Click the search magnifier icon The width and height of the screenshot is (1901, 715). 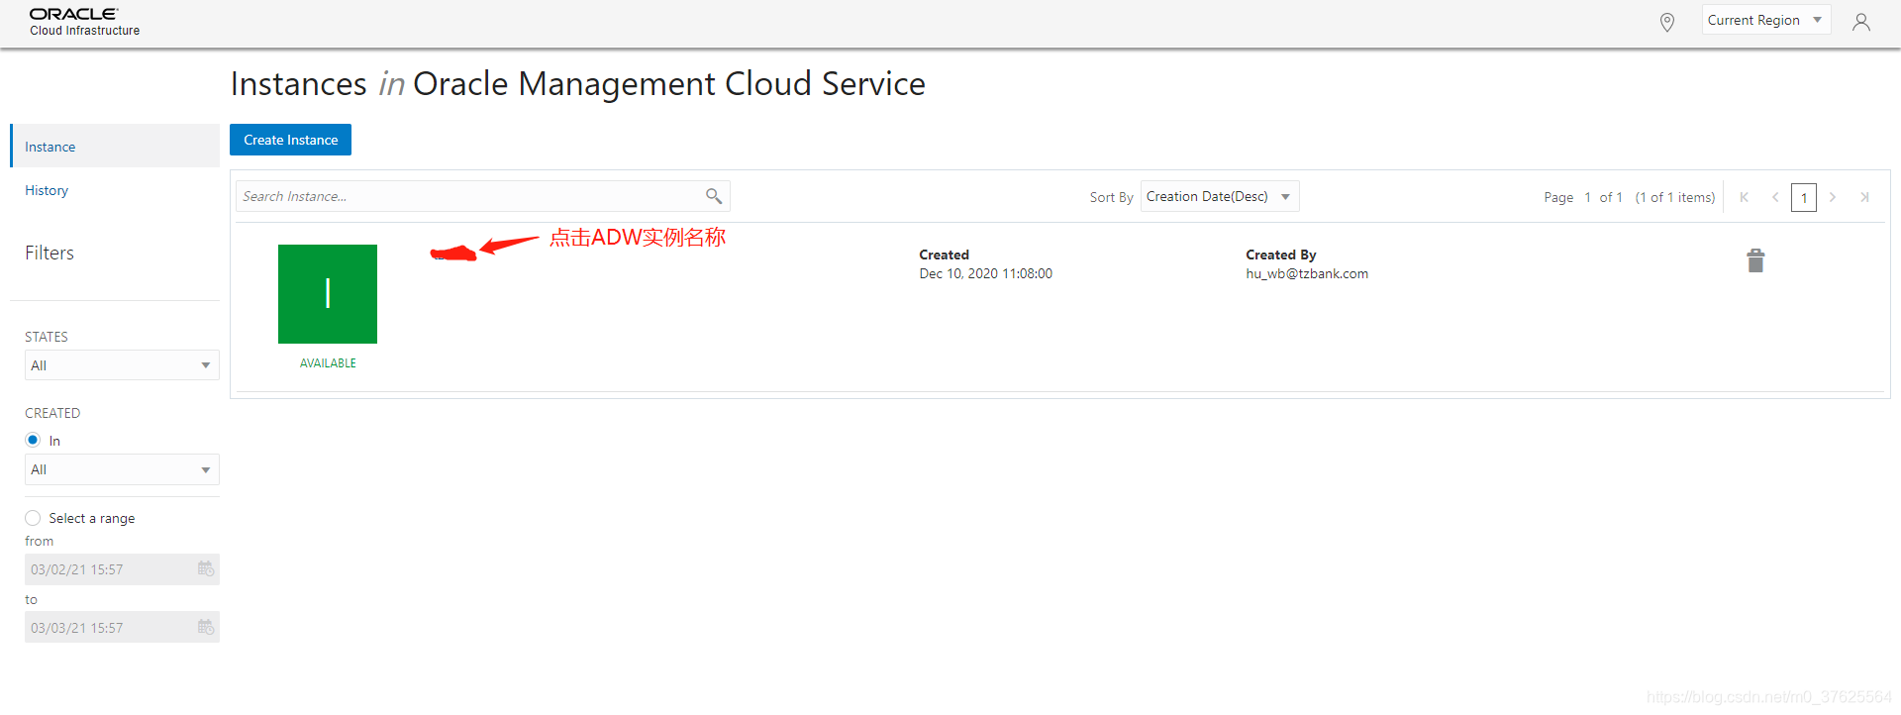coord(714,196)
